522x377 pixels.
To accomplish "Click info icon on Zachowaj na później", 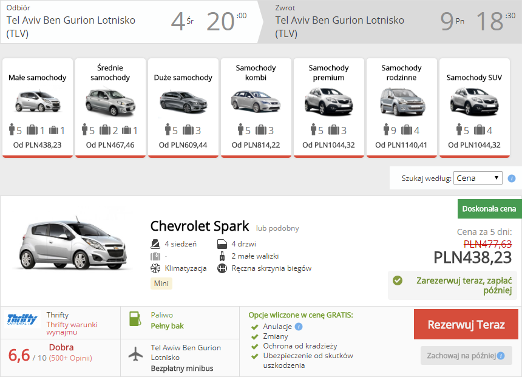I will [x=501, y=356].
